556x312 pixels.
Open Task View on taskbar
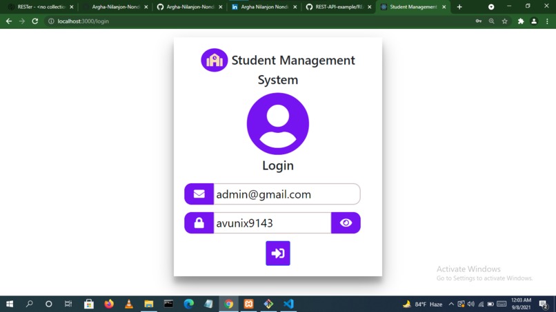point(68,304)
